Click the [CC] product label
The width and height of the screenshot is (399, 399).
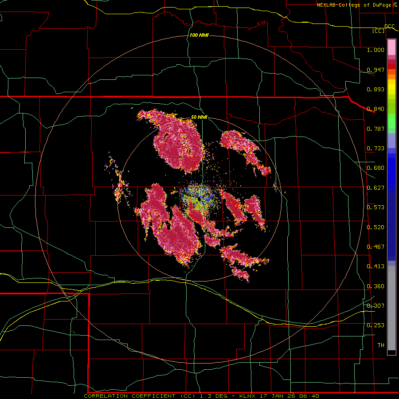[x=379, y=31]
